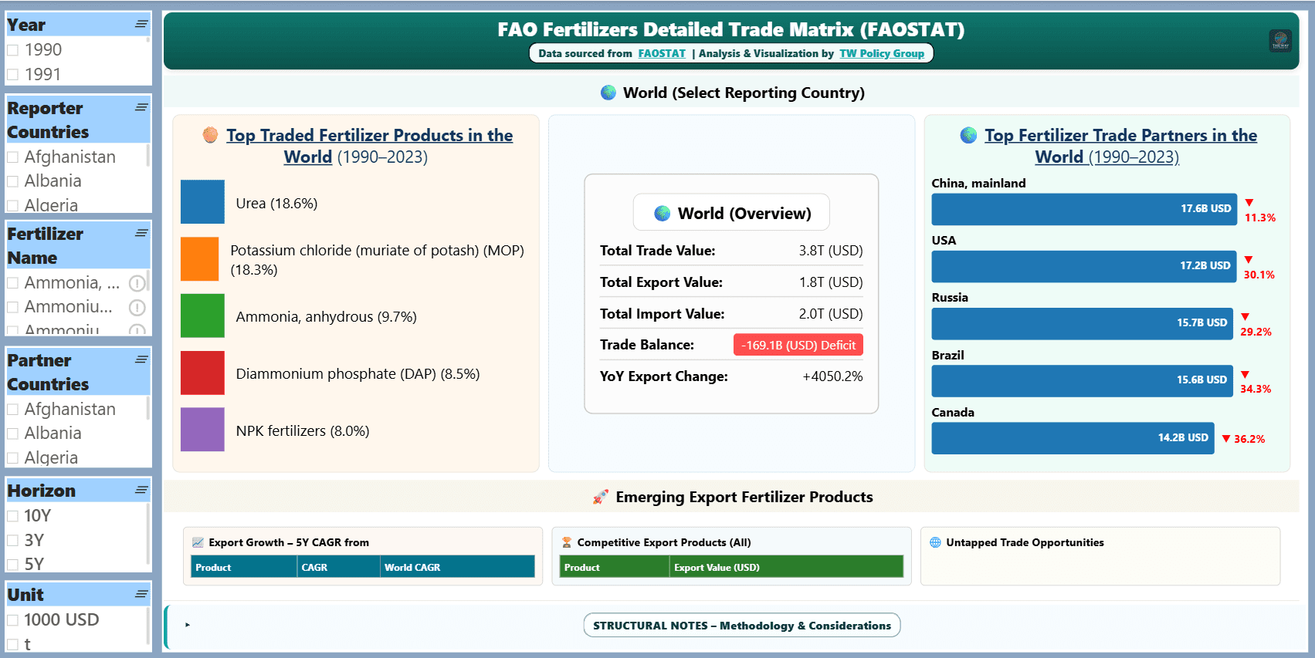Click the Reporter Countries slicer menu icon
1315x658 pixels.
coord(141,108)
